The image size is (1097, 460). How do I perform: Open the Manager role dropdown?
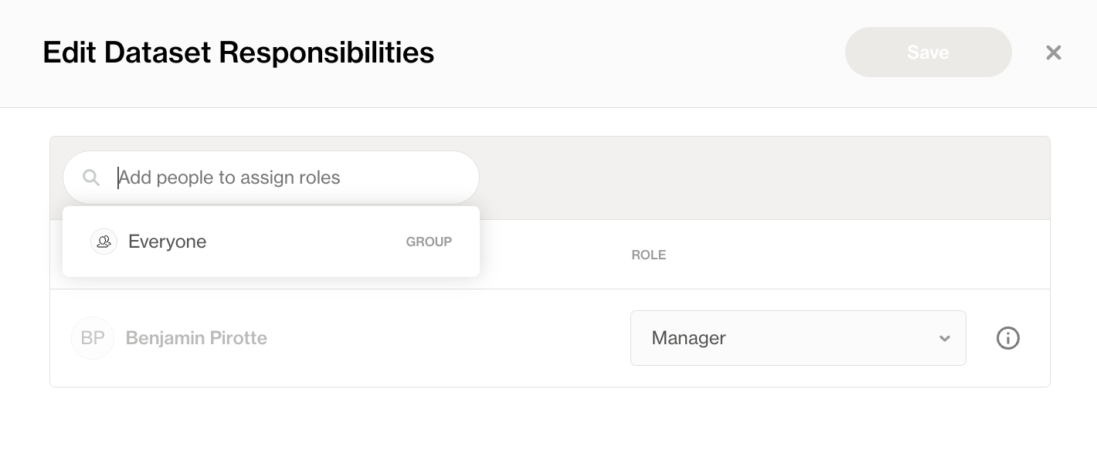(x=798, y=338)
